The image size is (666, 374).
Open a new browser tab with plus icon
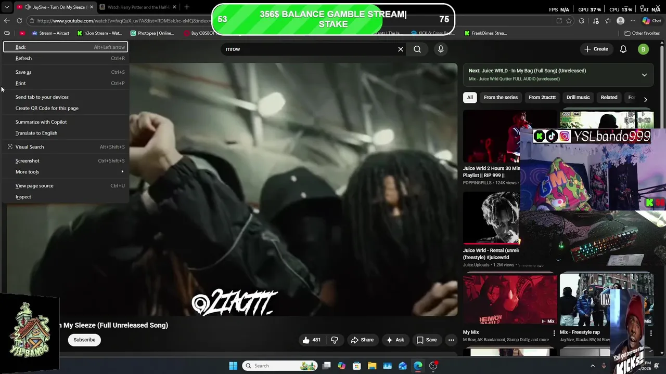coord(187,7)
